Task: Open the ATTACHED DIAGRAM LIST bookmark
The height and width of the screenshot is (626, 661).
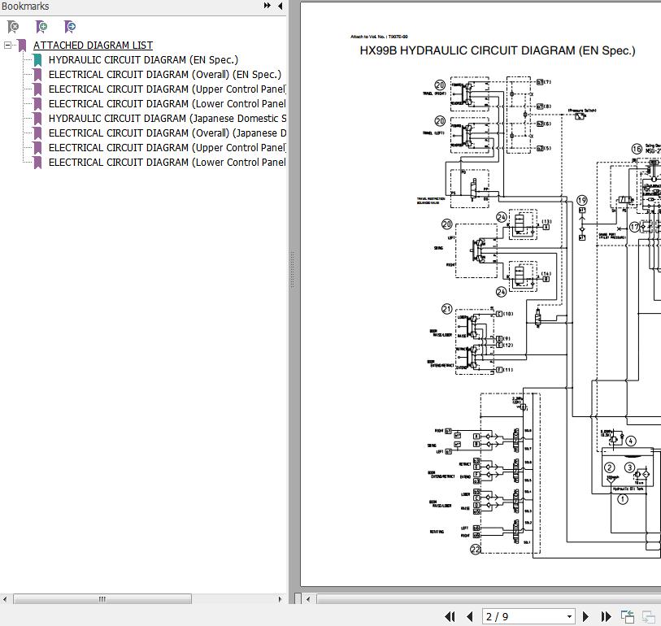Action: 93,45
